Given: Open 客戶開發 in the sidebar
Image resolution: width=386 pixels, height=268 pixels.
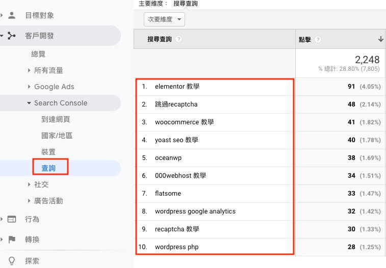Looking at the screenshot, I should (39, 36).
